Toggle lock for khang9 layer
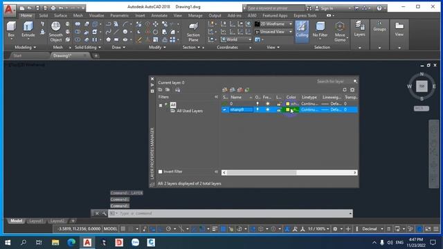The image size is (443, 249). pos(279,109)
